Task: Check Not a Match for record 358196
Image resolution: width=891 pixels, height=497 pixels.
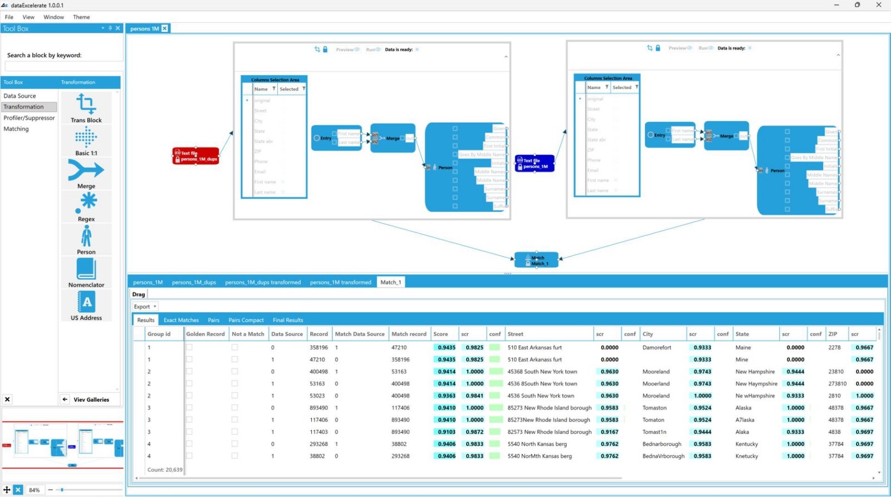Action: [x=234, y=347]
